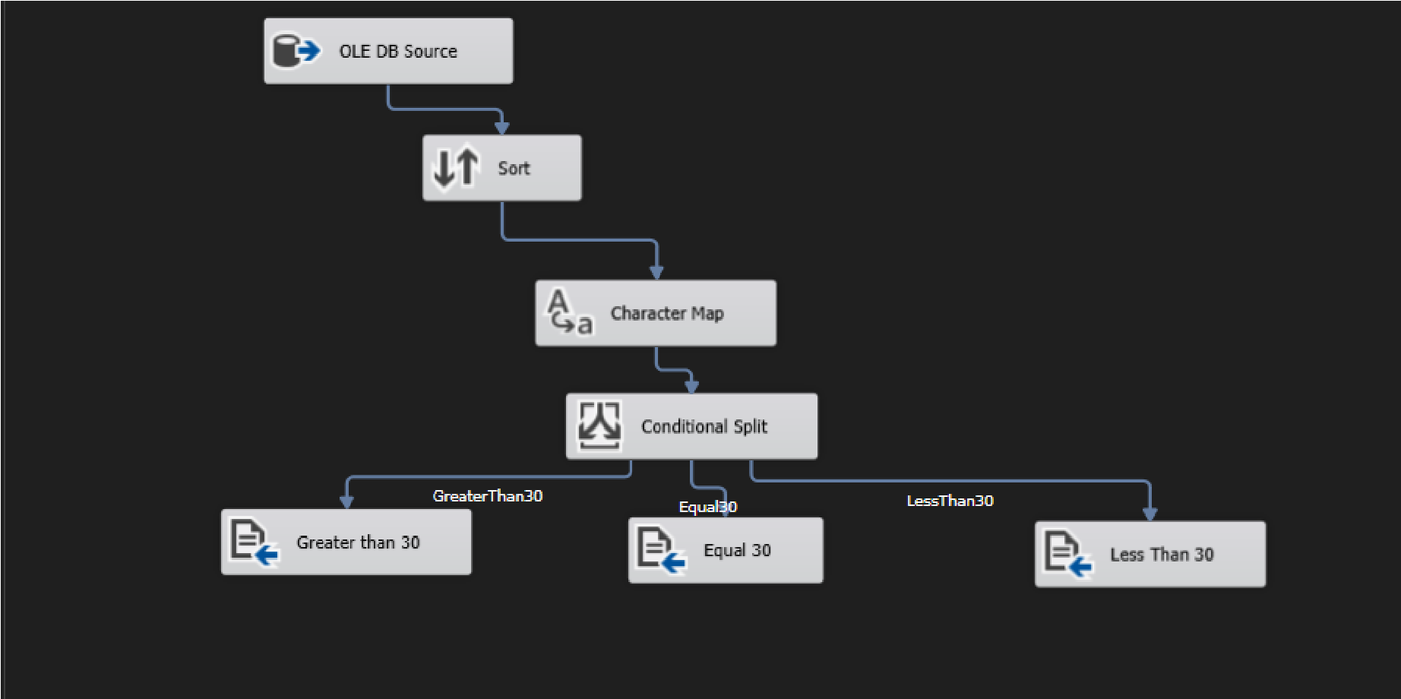Select the Equal 30 destination file icon
1401x699 pixels.
pos(657,549)
